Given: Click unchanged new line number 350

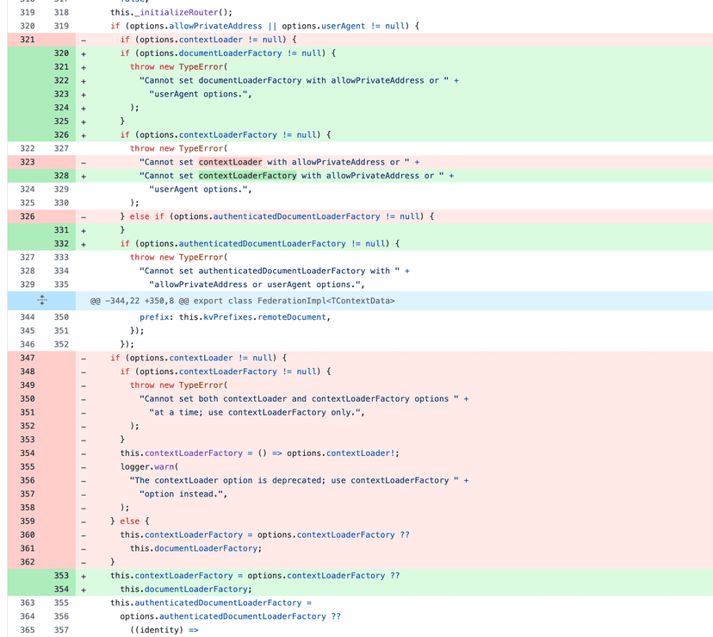Looking at the screenshot, I should click(x=60, y=317).
